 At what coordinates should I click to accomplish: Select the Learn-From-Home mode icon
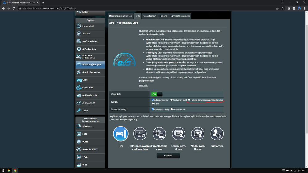tap(179, 134)
